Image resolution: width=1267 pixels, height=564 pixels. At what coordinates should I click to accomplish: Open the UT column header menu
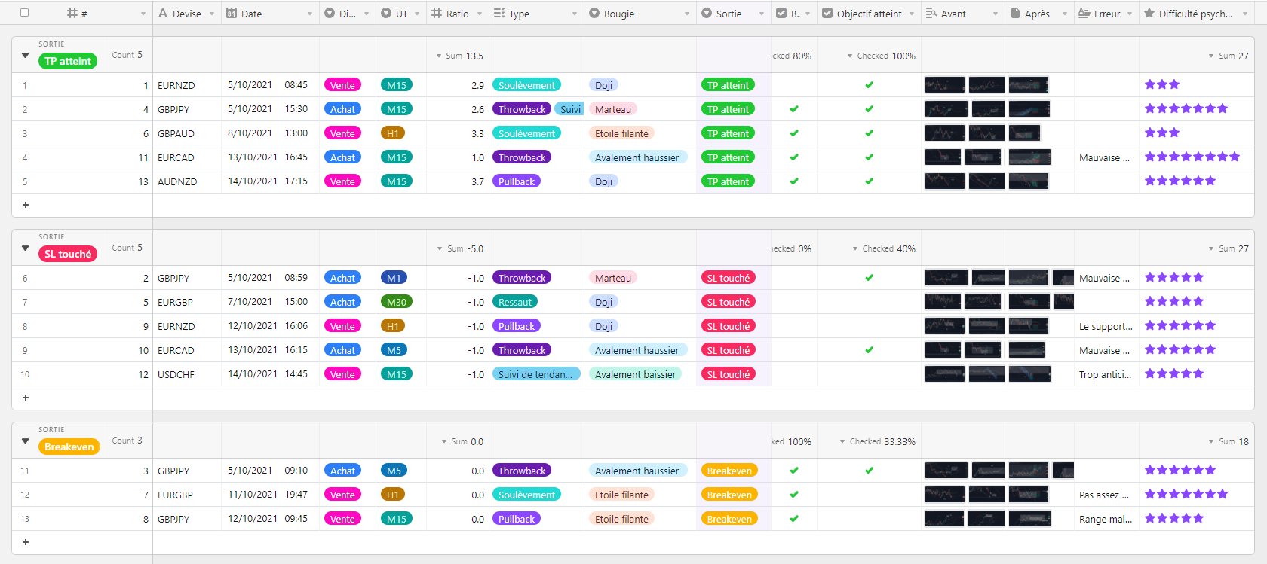(x=417, y=14)
